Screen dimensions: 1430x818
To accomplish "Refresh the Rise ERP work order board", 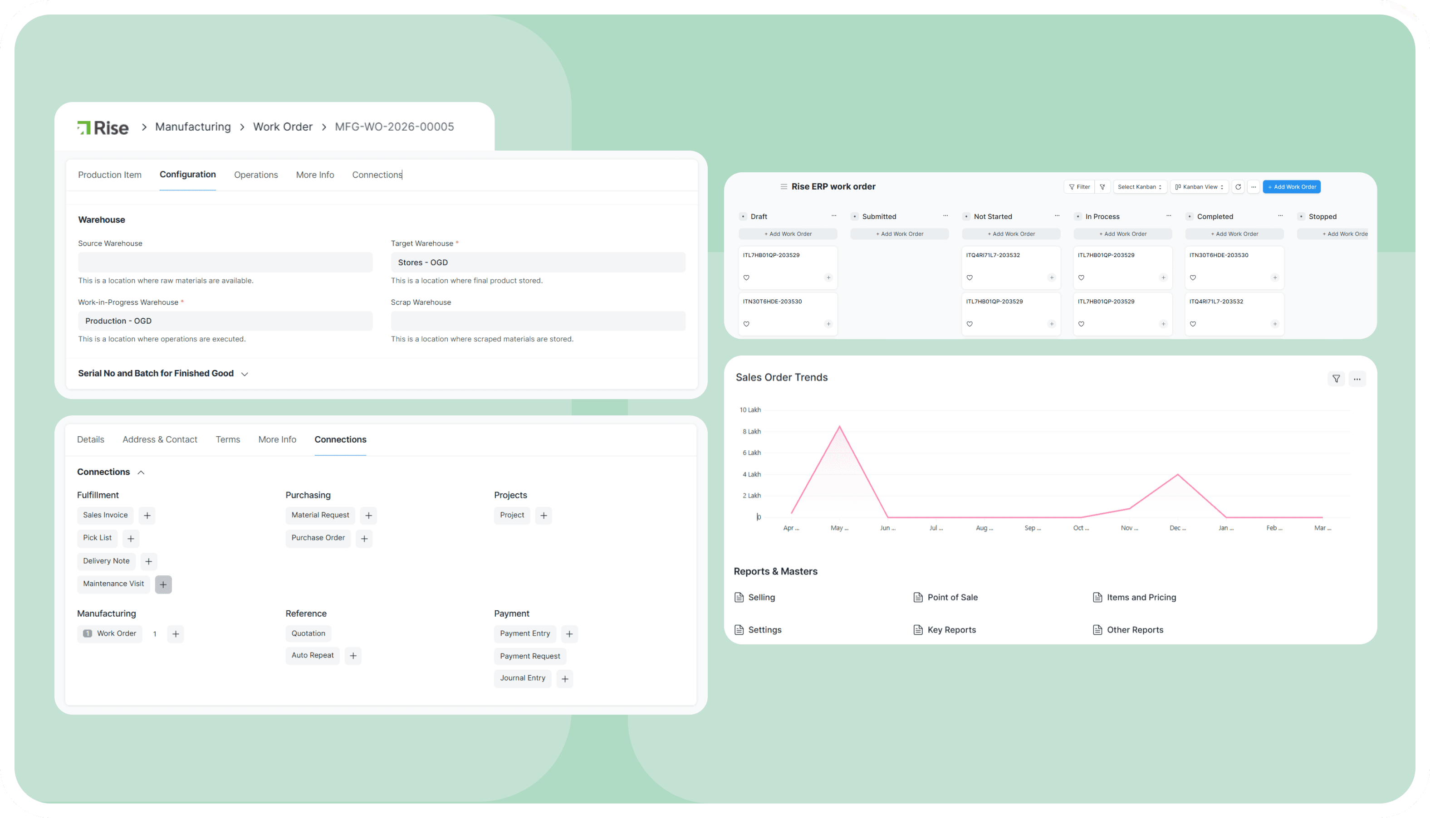I will pyautogui.click(x=1238, y=186).
